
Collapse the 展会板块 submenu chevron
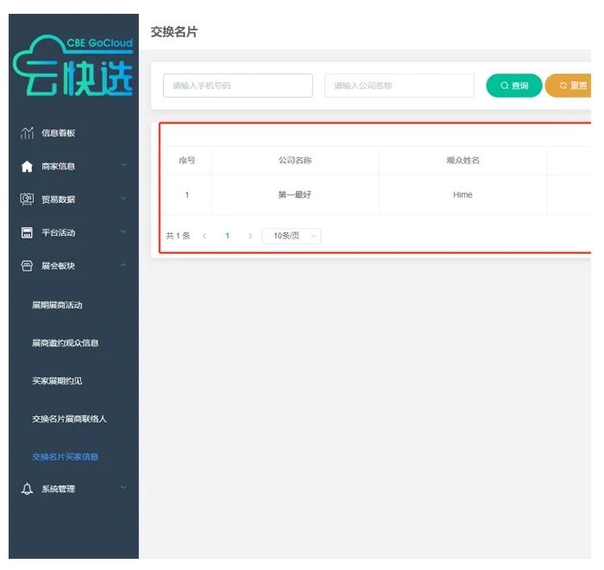coord(123,266)
